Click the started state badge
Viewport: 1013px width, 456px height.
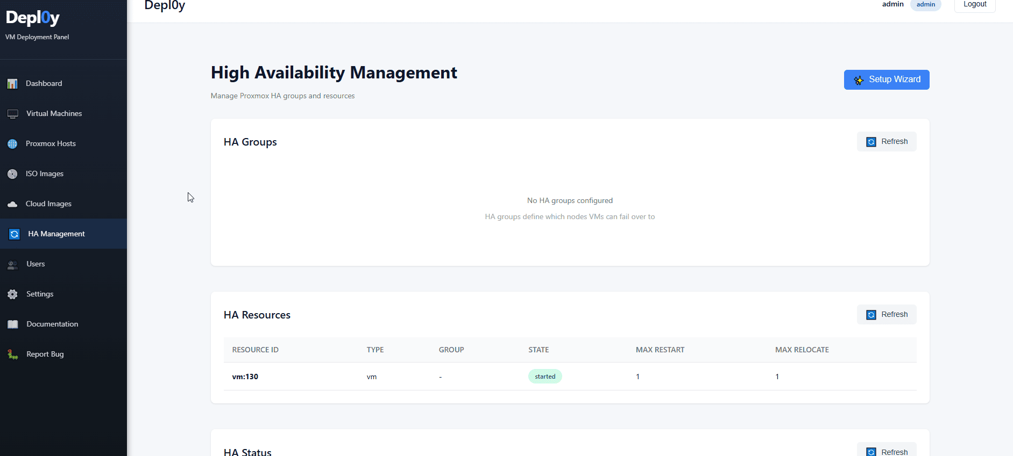click(x=545, y=377)
